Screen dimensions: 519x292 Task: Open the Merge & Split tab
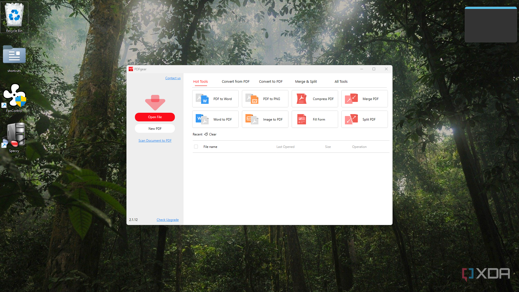tap(306, 81)
